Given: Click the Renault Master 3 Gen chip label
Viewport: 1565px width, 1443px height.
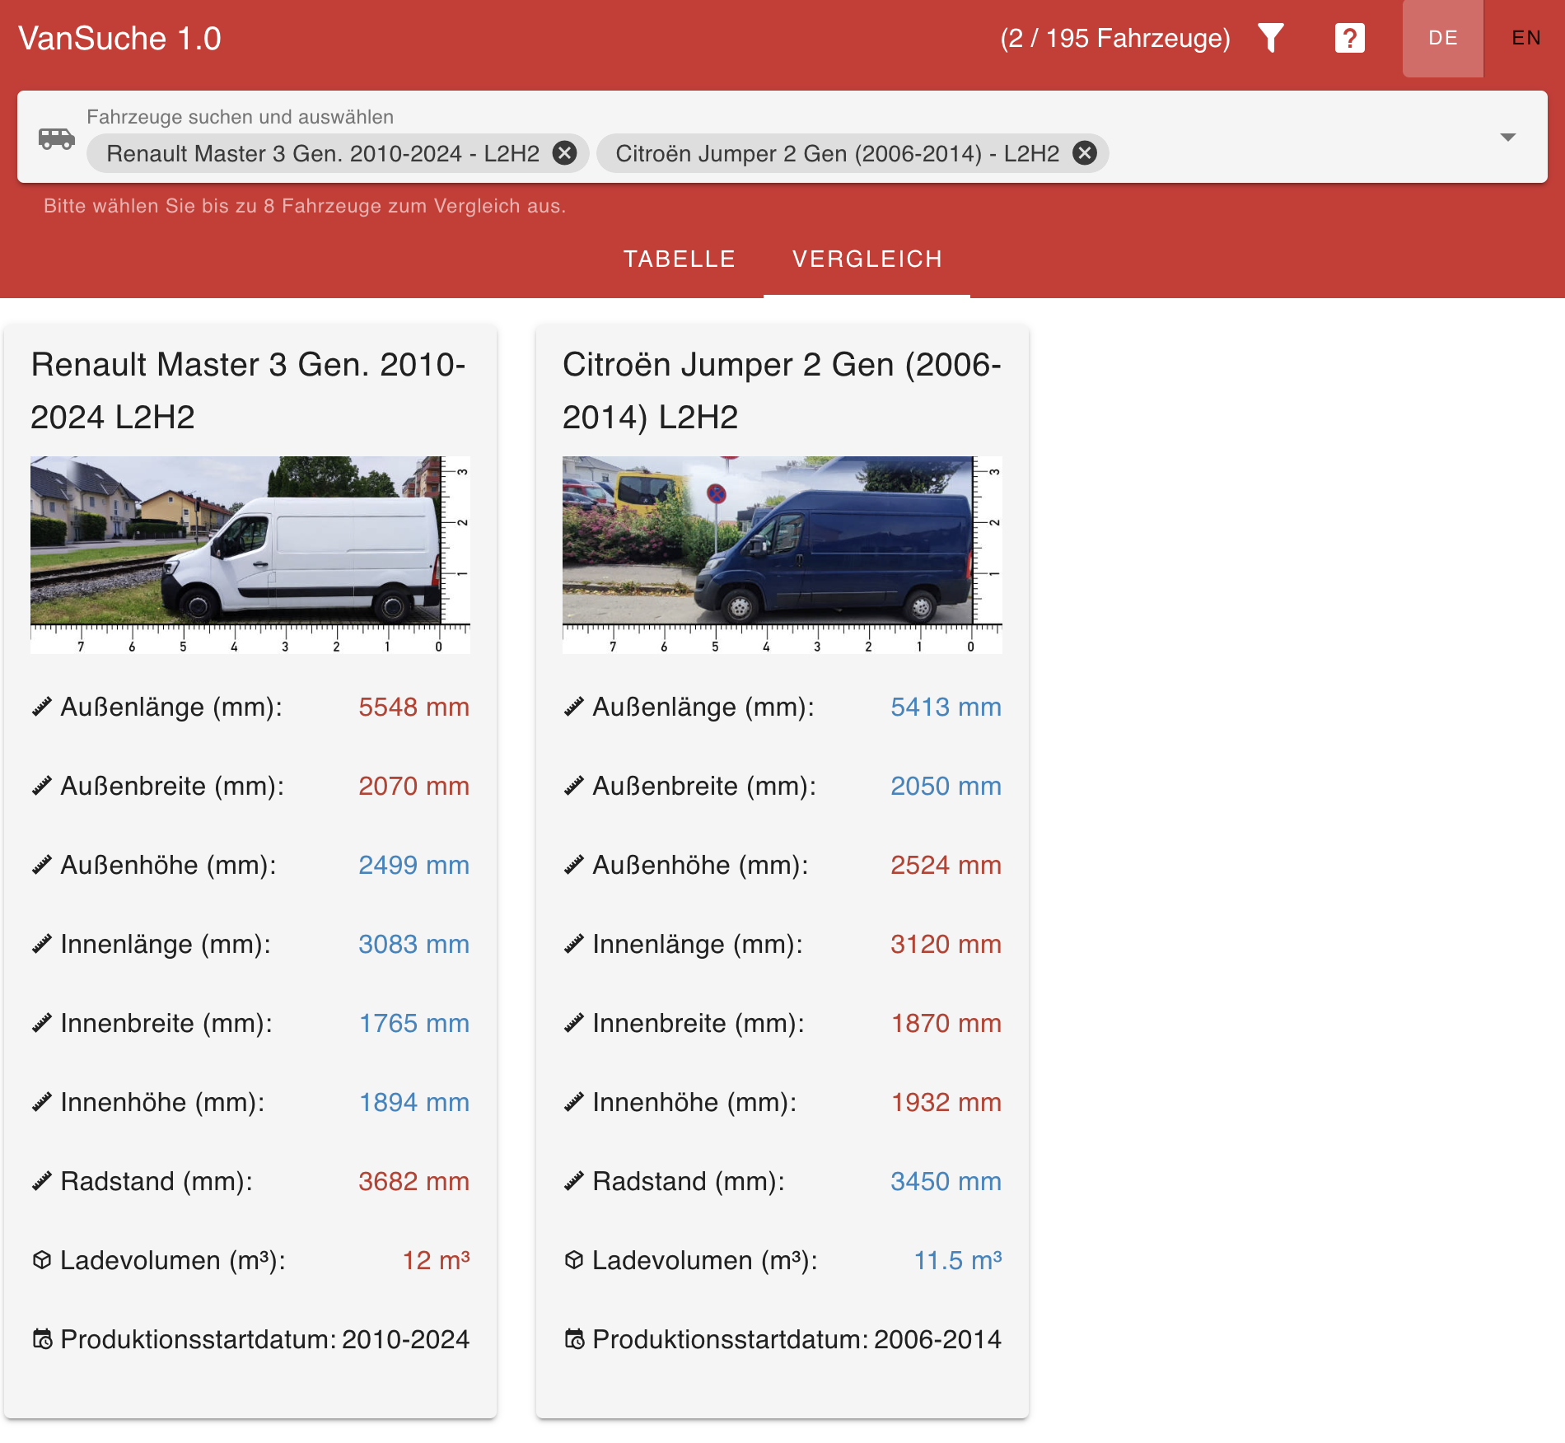Looking at the screenshot, I should coord(323,154).
